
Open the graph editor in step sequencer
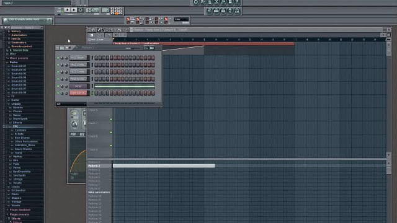point(146,48)
